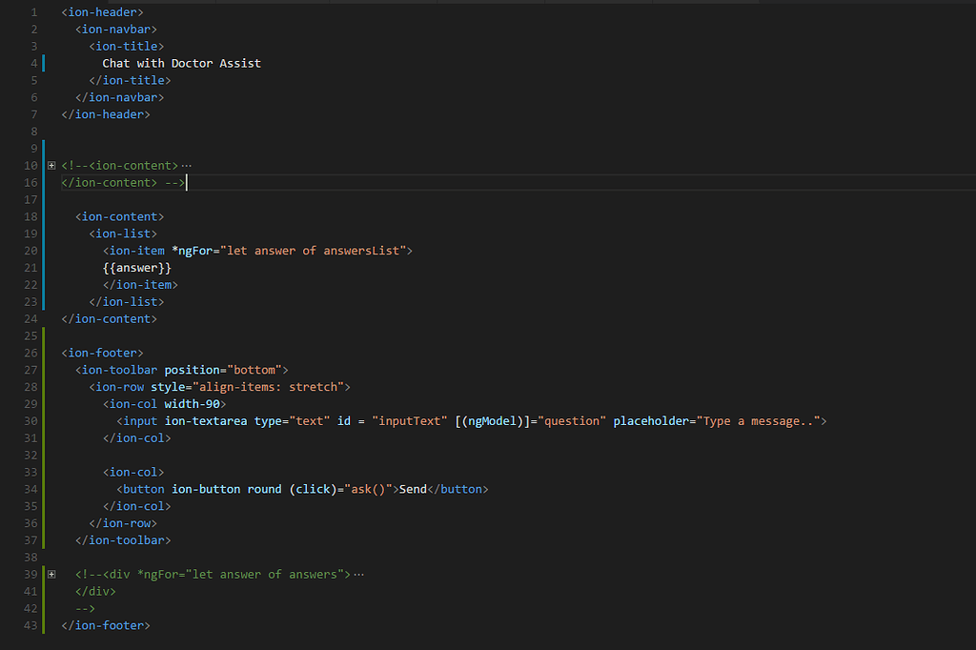Screen dimensions: 976x650
Task: Click the "align-items: stretch" style value
Action: 268,387
